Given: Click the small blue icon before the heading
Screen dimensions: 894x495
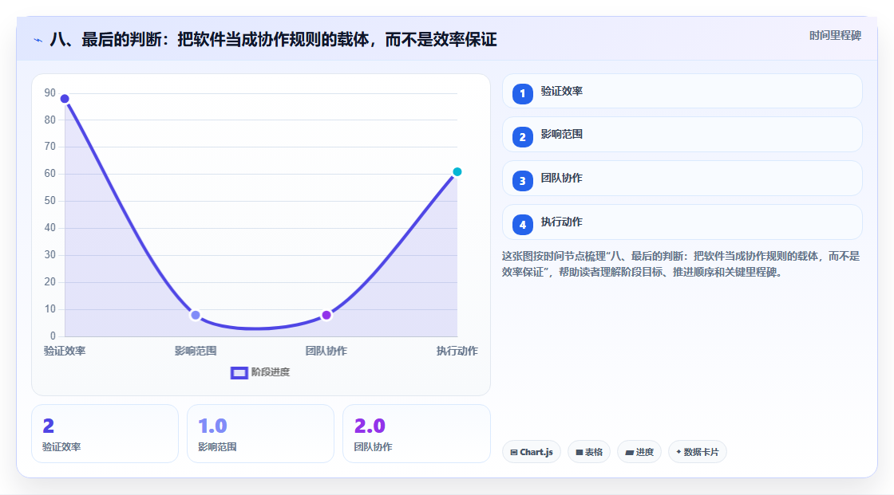Looking at the screenshot, I should pos(38,41).
